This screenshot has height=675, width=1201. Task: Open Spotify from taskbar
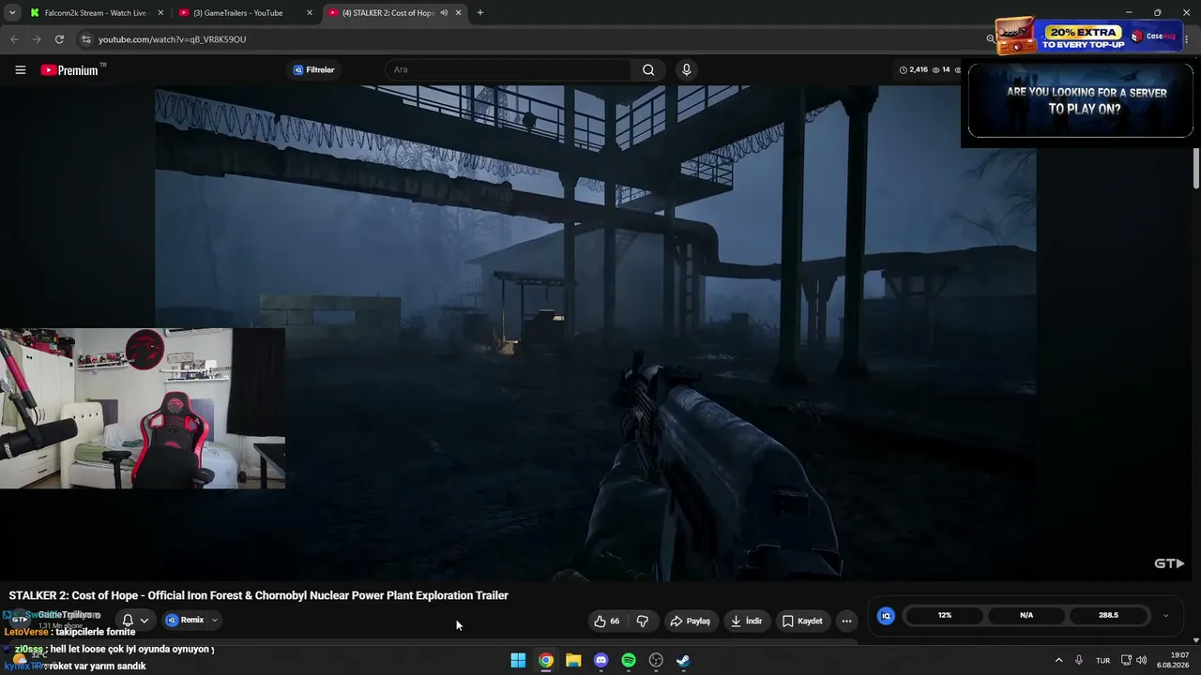point(629,661)
